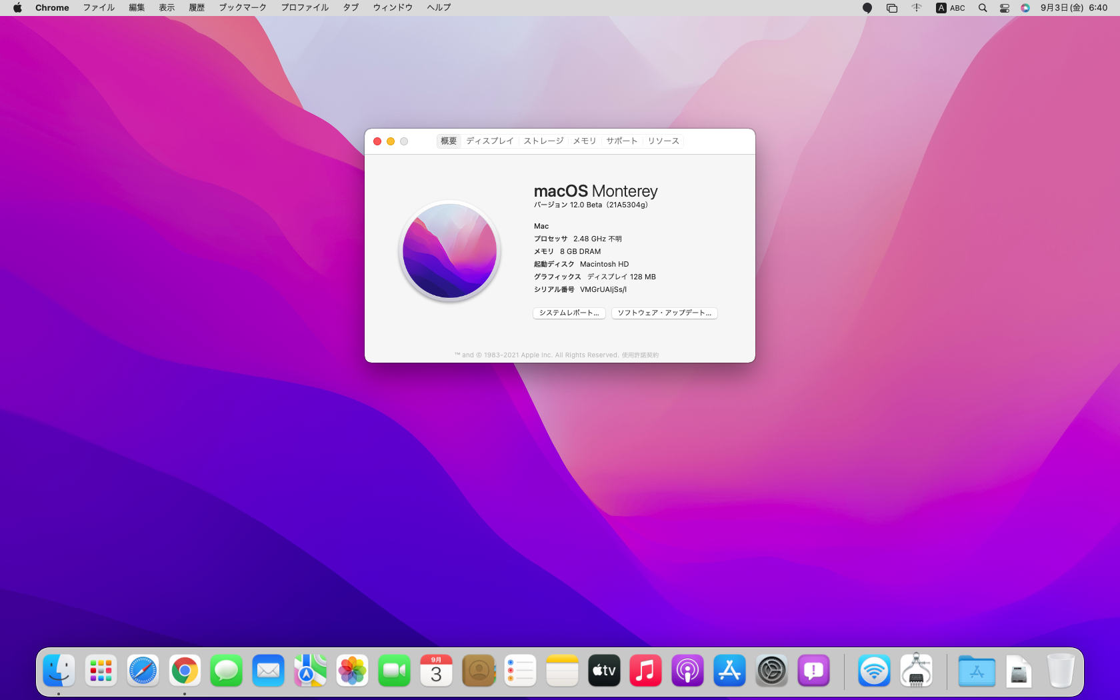
Task: Open the Trash in the Dock
Action: [x=1061, y=671]
